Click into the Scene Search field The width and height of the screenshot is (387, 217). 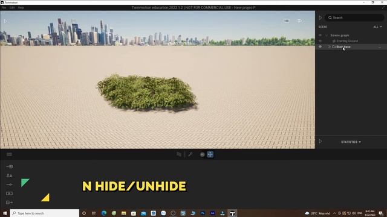point(355,17)
